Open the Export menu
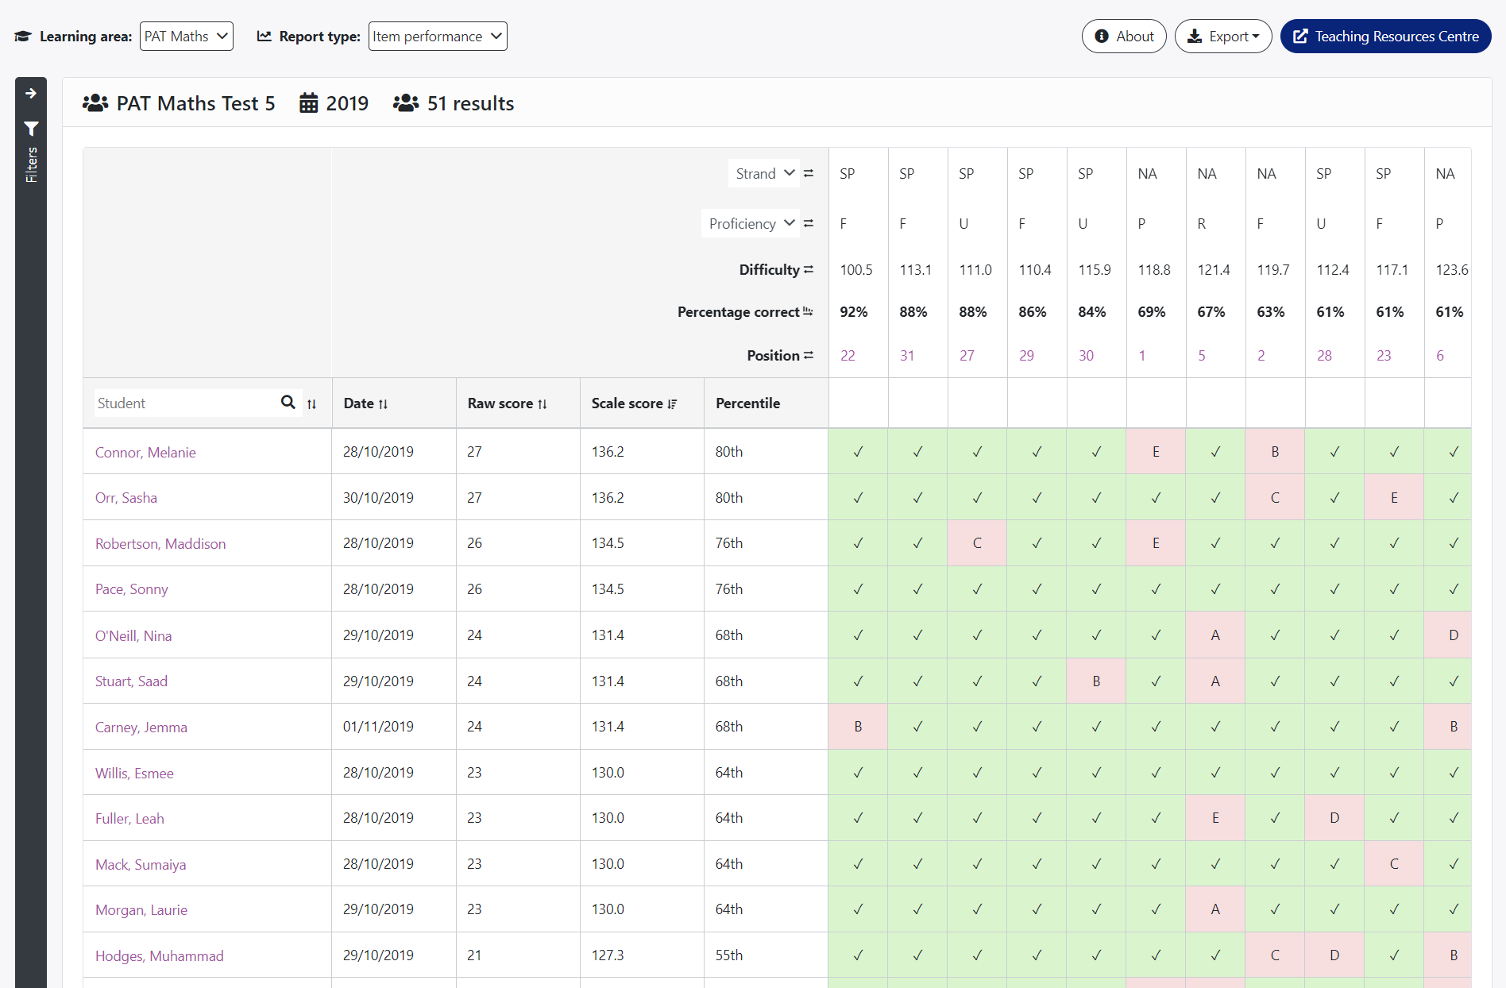1506x988 pixels. coord(1223,37)
